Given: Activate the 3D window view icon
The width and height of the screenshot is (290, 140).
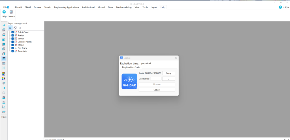Looking at the screenshot, I should [x=4, y=59].
